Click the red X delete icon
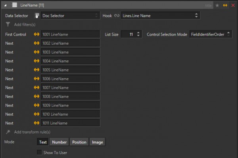238x158 pixels. coord(233,6)
